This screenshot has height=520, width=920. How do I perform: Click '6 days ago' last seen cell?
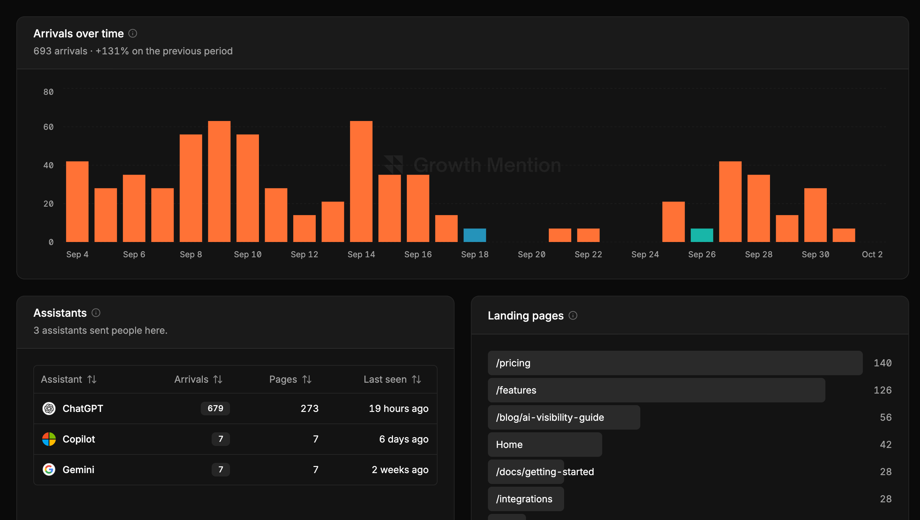(x=404, y=439)
